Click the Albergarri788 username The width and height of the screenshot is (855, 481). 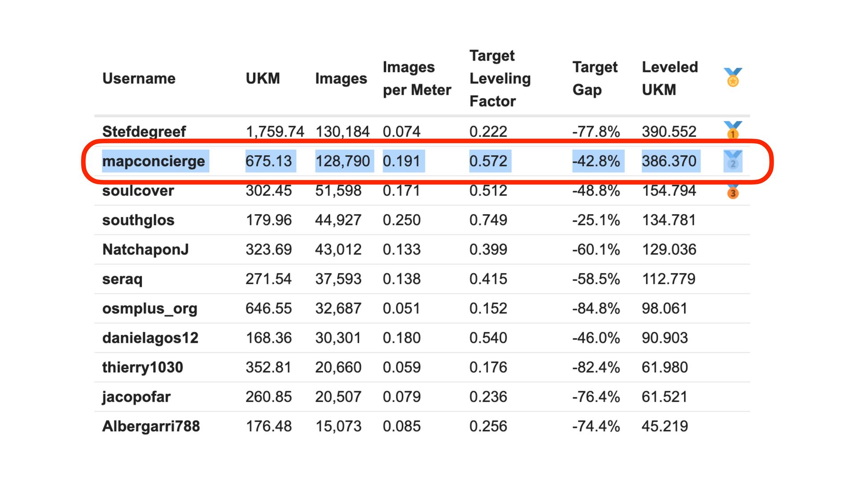(x=151, y=426)
